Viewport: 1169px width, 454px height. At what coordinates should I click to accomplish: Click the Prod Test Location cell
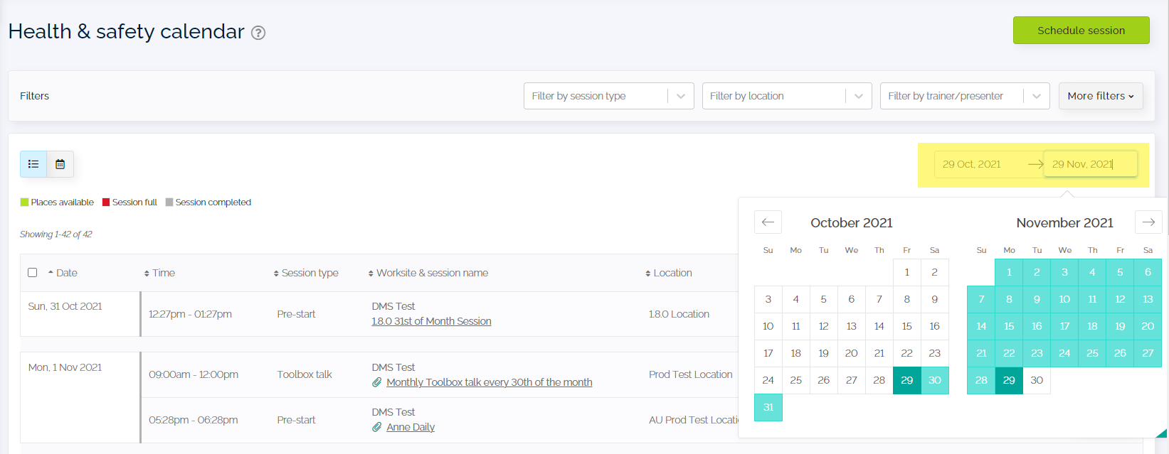[690, 374]
